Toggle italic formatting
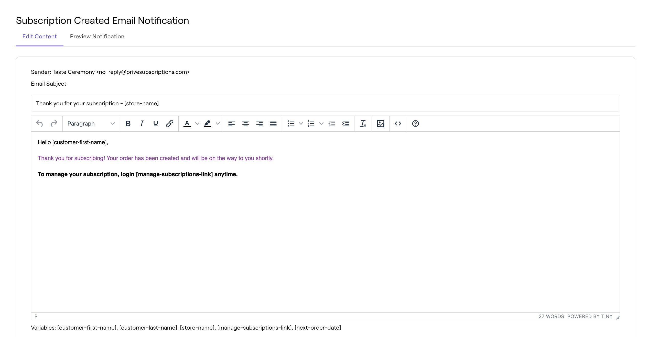Screen dimensions: 648x337 pos(142,123)
